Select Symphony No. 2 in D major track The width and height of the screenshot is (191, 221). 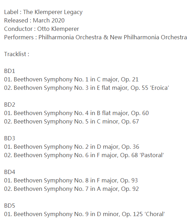pos(72,147)
